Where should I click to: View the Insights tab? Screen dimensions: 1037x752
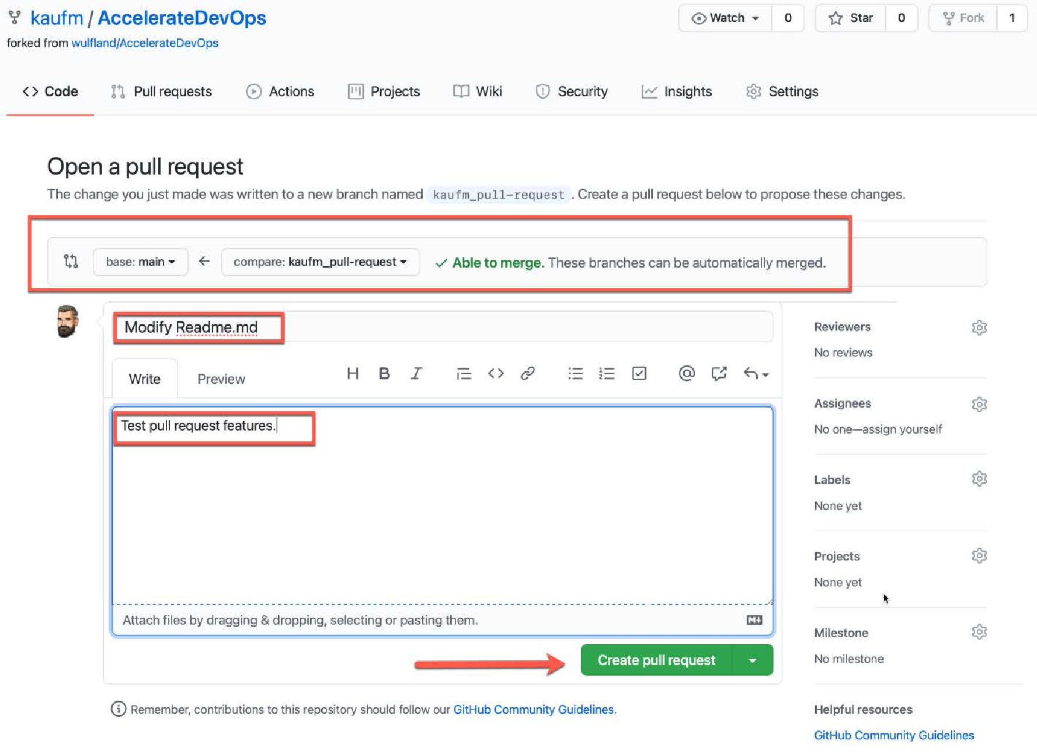(677, 92)
